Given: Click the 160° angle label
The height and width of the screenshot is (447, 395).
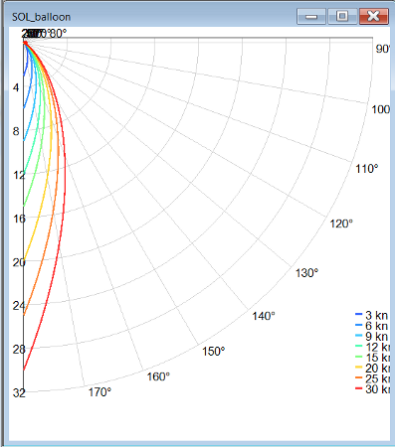Looking at the screenshot, I should click(x=158, y=376).
